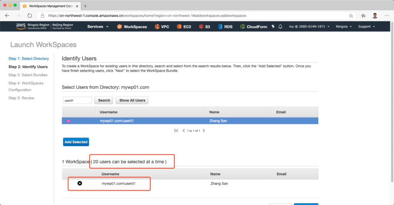Expand the Services dropdown menu
The image size is (394, 205).
(98, 27)
